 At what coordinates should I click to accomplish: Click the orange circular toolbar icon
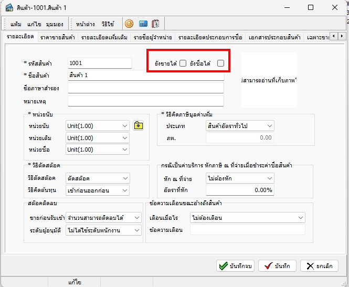(129, 24)
